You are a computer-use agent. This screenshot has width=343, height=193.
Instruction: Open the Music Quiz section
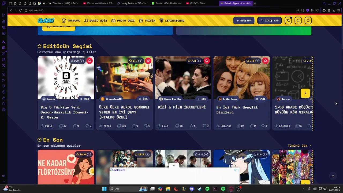click(96, 21)
